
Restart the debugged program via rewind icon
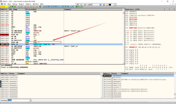[x=12, y=6]
